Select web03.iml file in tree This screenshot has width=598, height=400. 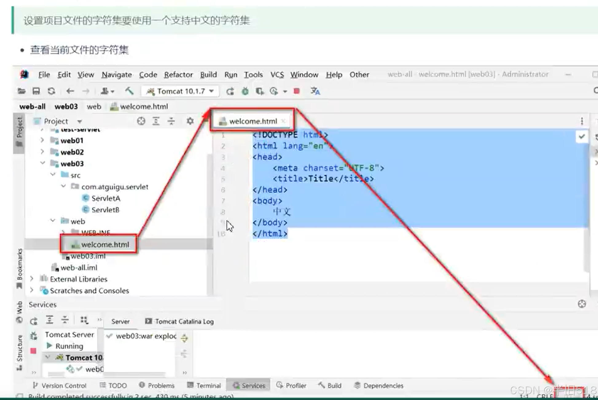coord(84,256)
